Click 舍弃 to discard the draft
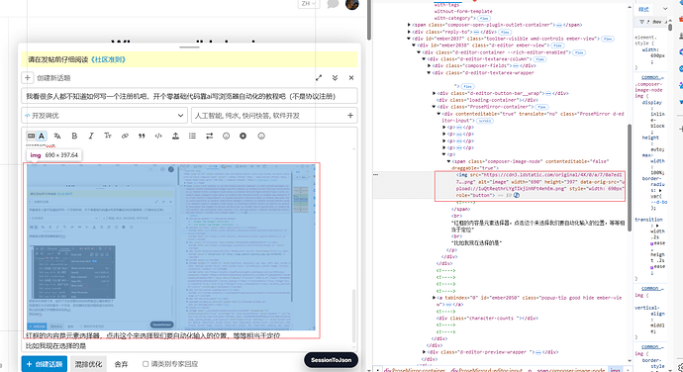The width and height of the screenshot is (683, 372). (121, 364)
